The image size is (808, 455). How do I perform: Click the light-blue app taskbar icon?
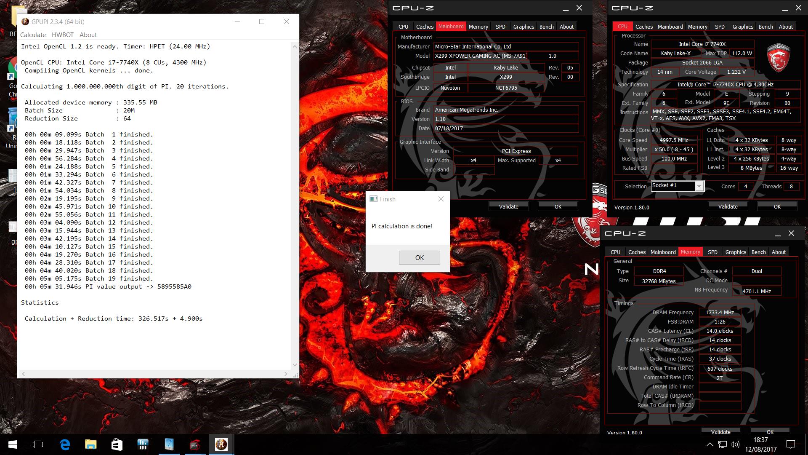tap(169, 444)
